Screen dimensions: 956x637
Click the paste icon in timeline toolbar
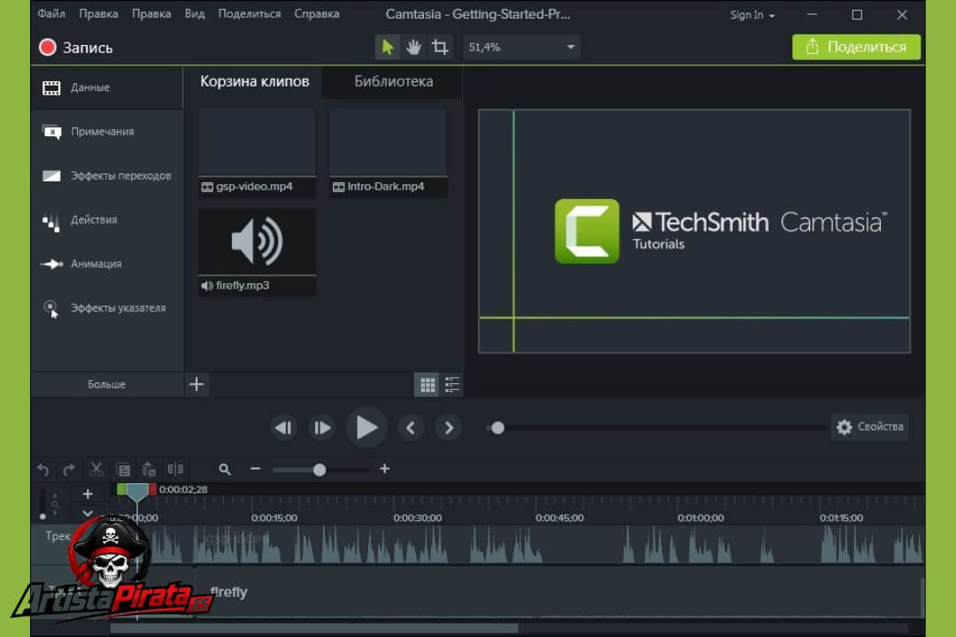149,470
